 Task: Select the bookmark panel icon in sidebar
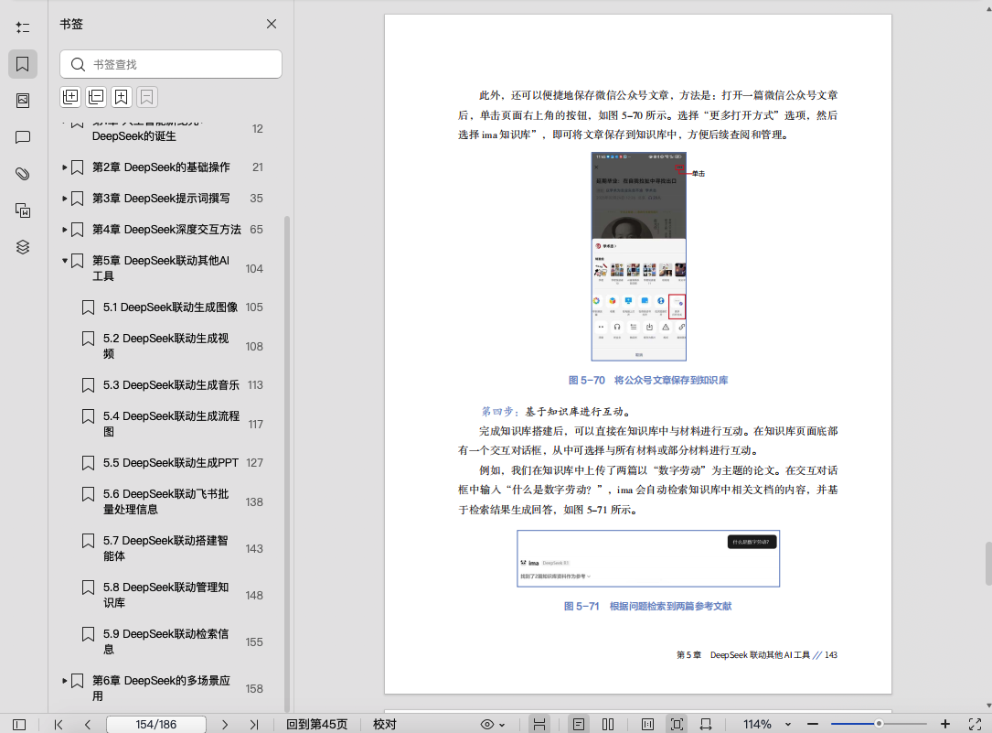point(23,64)
